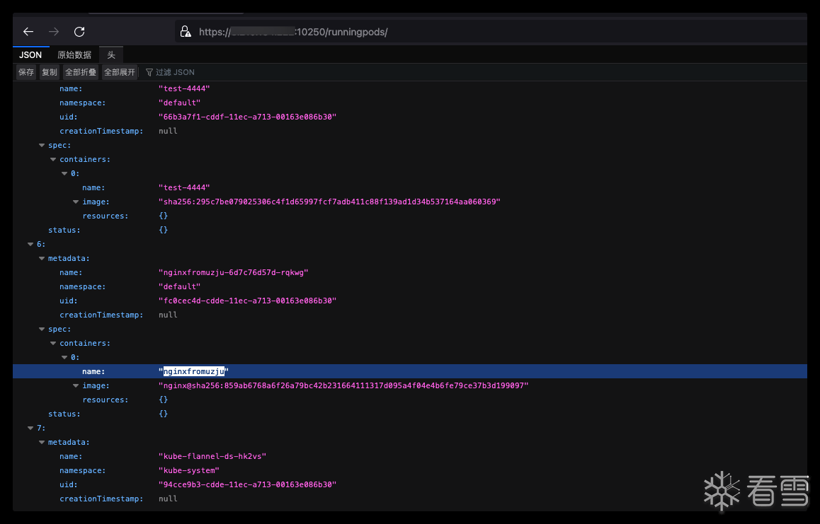
Task: Collapse the test-4444 sha256 image node
Action: 76,202
